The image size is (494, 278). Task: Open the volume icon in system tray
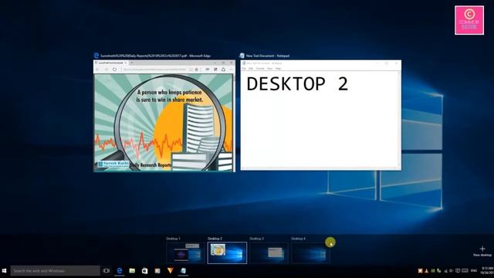pos(451,271)
